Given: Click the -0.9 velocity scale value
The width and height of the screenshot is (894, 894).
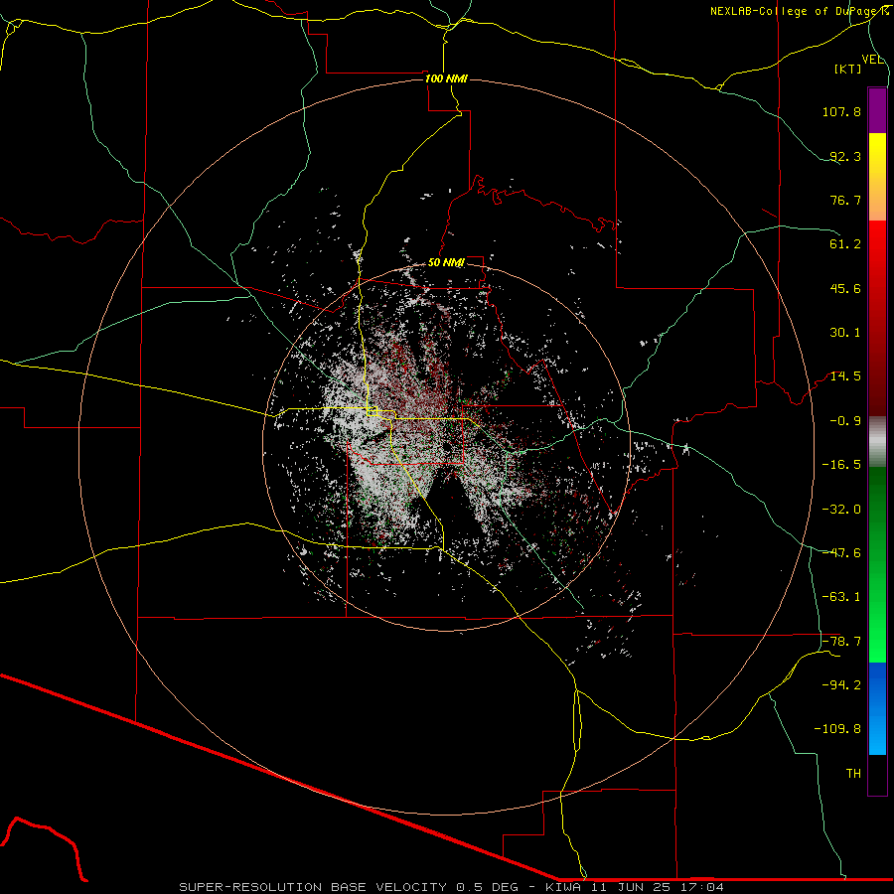Looking at the screenshot, I should pos(845,421).
